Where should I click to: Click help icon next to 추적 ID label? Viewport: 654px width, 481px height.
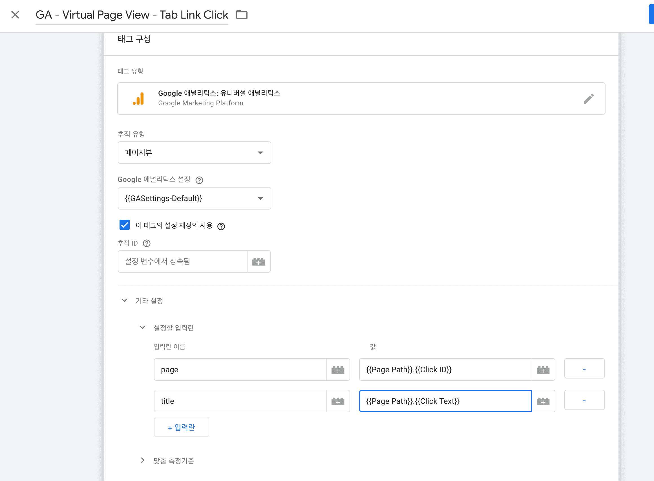click(x=147, y=243)
